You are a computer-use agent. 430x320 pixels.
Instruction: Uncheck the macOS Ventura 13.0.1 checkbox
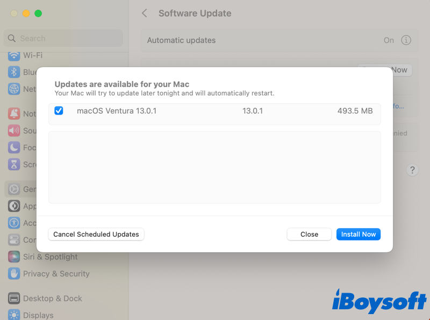(x=59, y=111)
